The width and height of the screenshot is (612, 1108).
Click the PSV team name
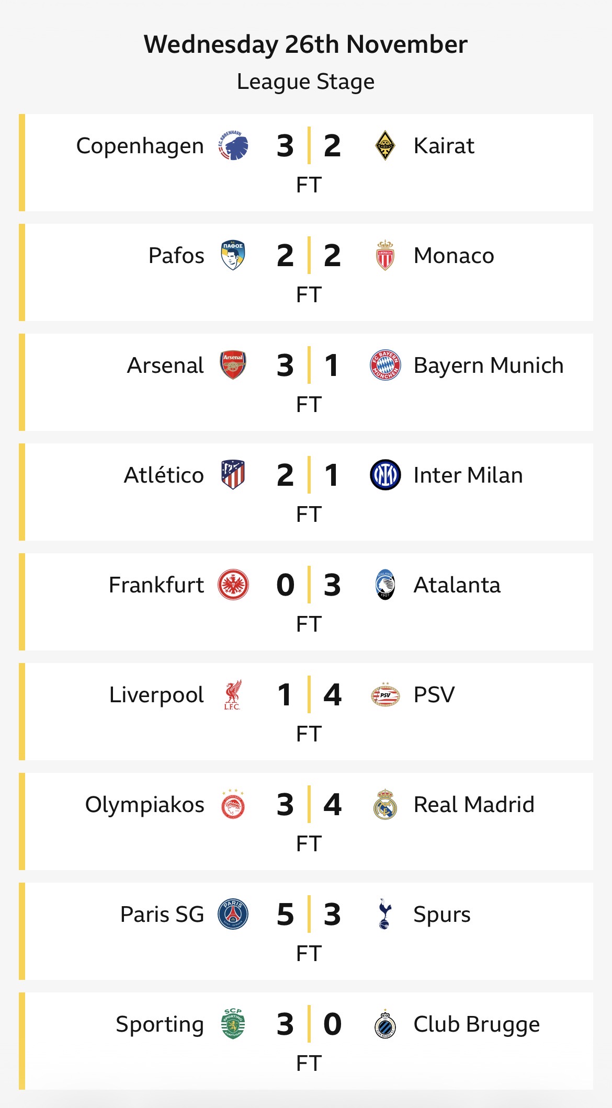pyautogui.click(x=434, y=695)
